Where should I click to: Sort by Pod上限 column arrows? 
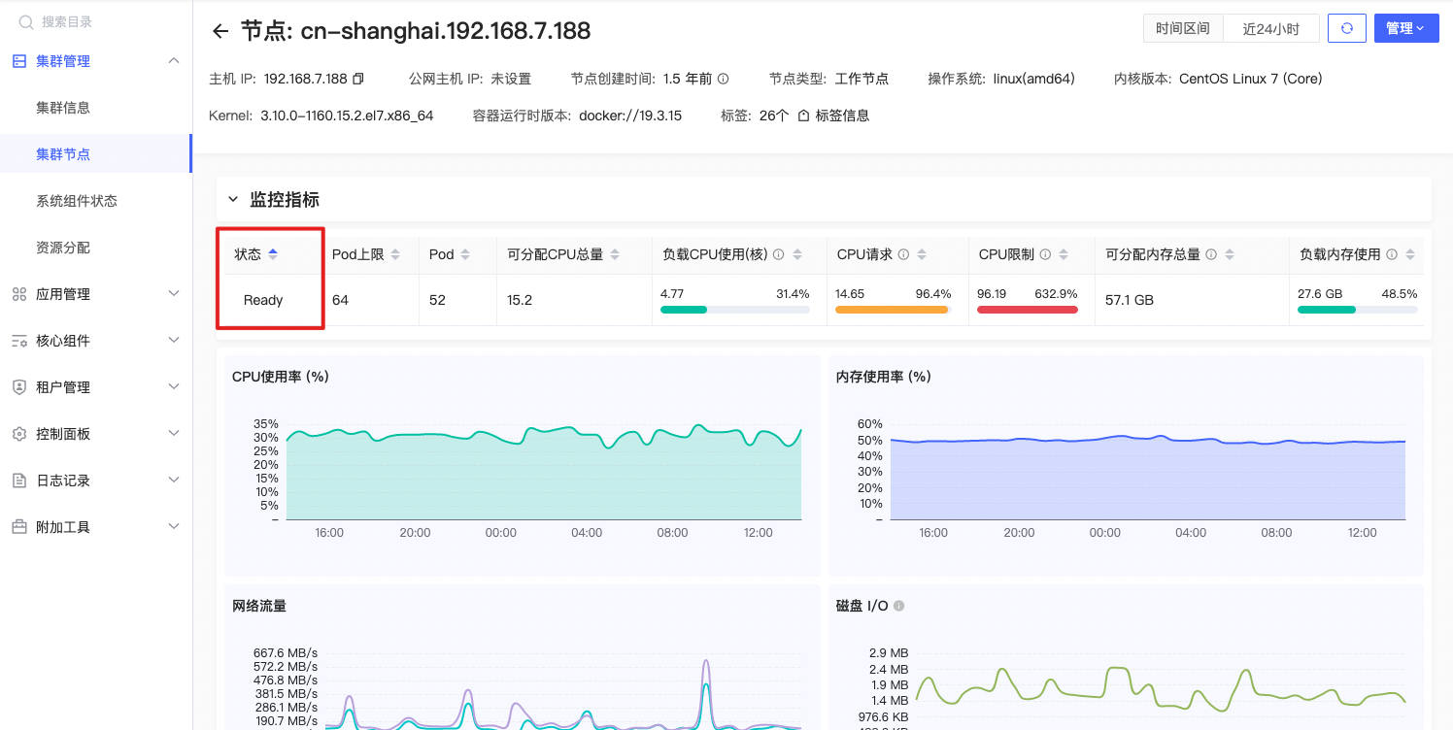click(x=396, y=254)
